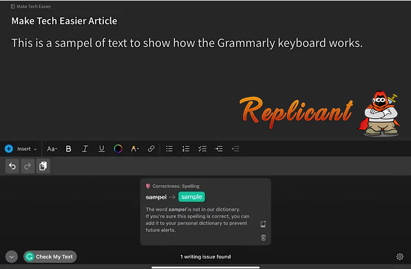The height and width of the screenshot is (269, 411).
Task: Insert a numbered list
Action: pos(186,149)
